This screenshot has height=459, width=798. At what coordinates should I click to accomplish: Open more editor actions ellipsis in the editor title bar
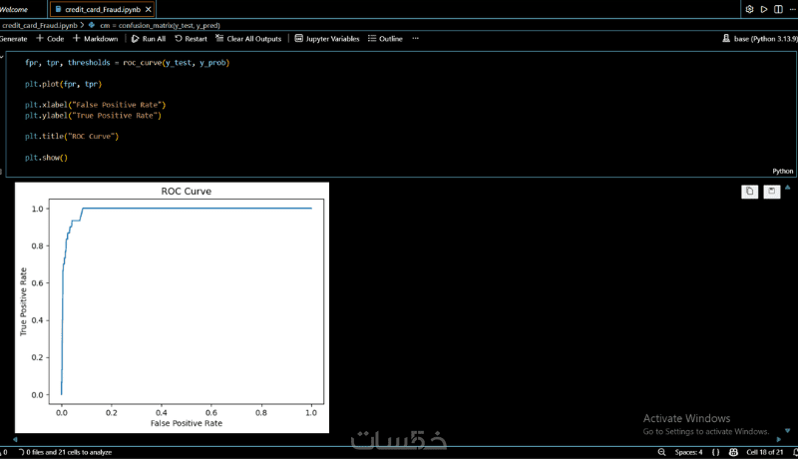tap(793, 9)
